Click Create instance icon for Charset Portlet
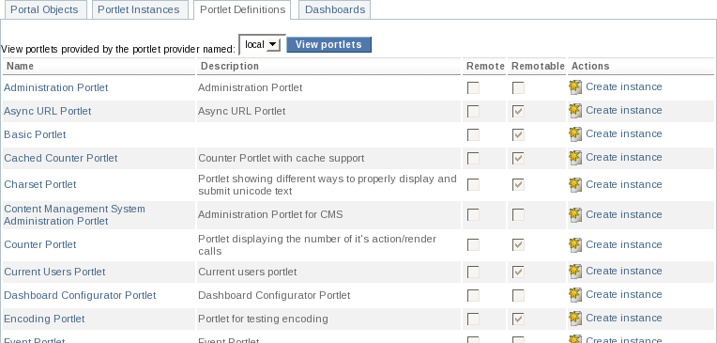 [x=575, y=184]
